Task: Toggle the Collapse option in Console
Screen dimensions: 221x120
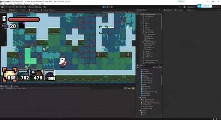Action: click(x=9, y=88)
